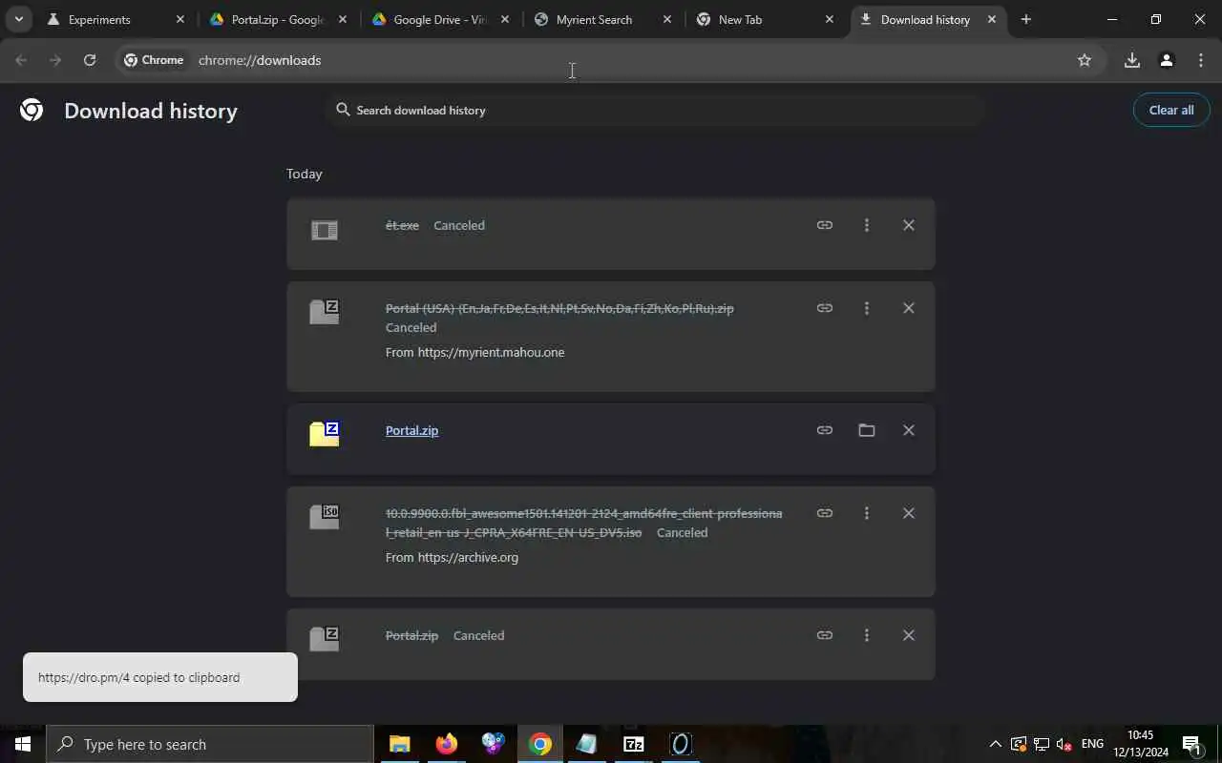1222x763 pixels.
Task: Copy link for canceled Portal.zip
Action: [x=825, y=635]
